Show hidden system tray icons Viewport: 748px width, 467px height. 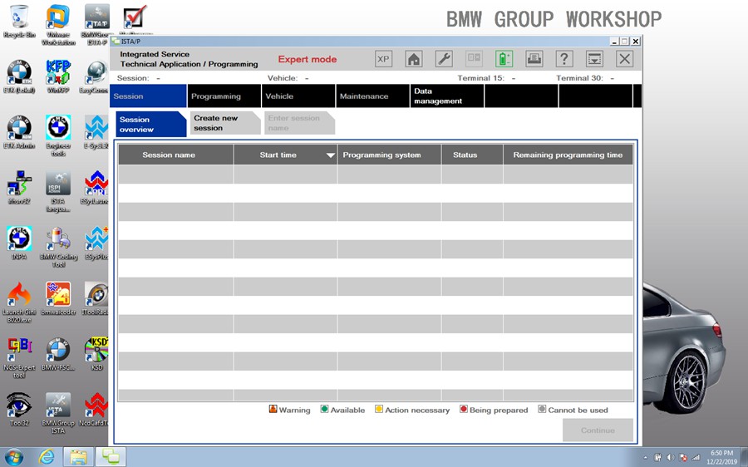coord(646,458)
